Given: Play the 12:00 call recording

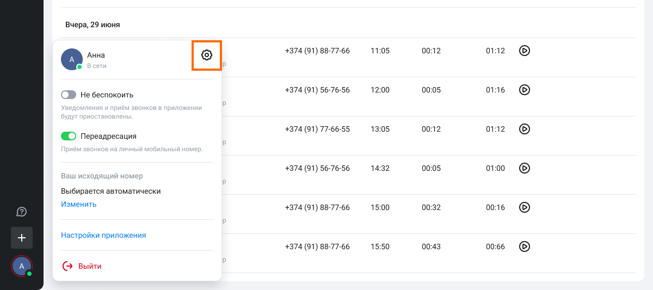Looking at the screenshot, I should click(x=524, y=90).
